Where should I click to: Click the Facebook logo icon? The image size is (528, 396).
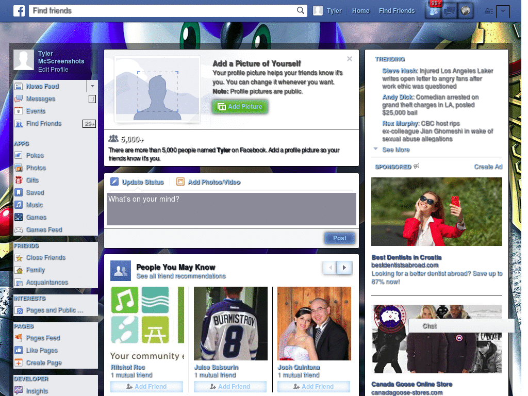19,11
